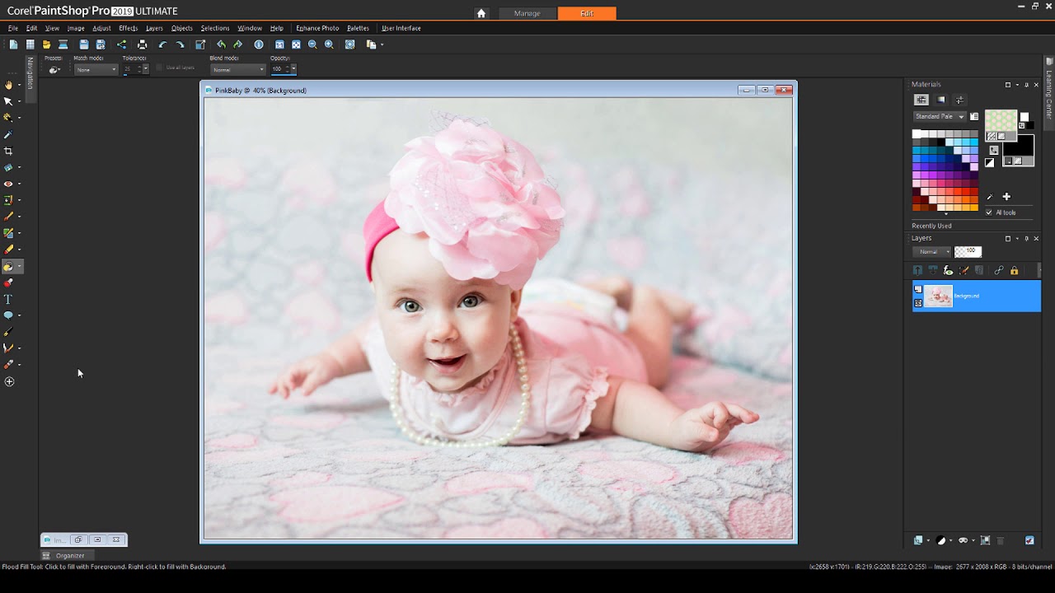Screen dimensions: 1055x593
Task: Click the Resize icon in toolbar
Action: (200, 44)
